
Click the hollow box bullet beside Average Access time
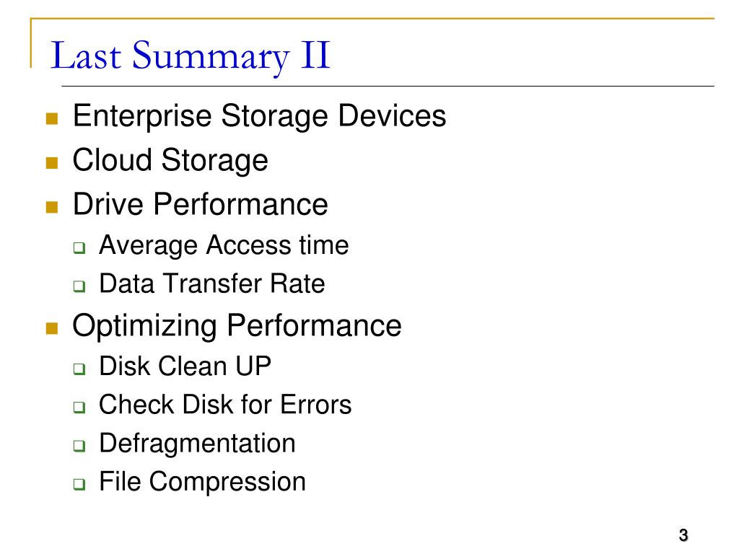point(79,248)
